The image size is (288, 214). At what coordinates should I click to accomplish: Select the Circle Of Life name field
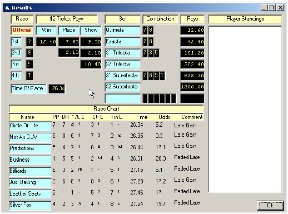[x=30, y=126]
